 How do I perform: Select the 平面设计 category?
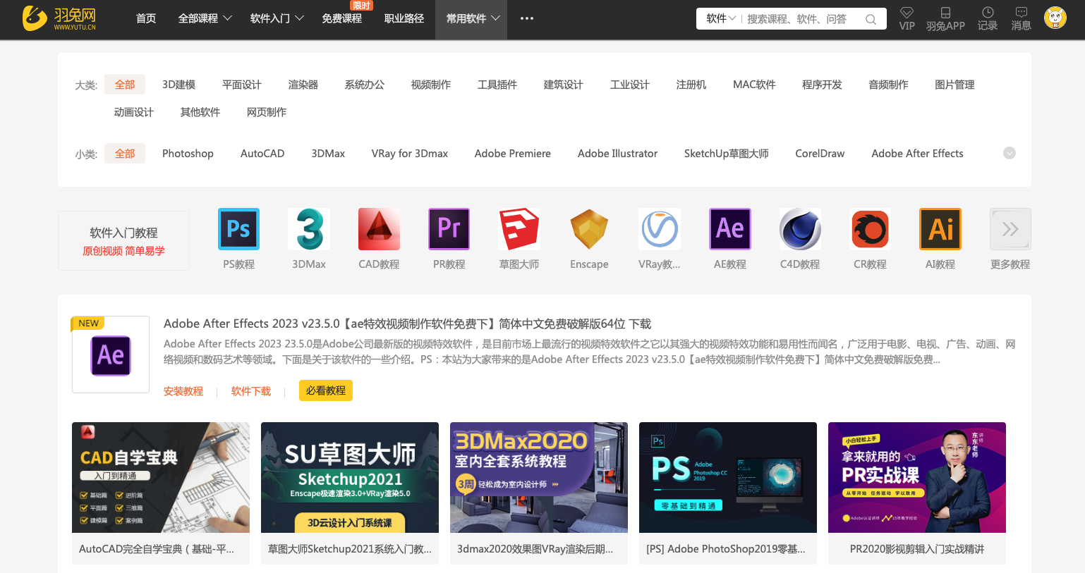[x=242, y=85]
